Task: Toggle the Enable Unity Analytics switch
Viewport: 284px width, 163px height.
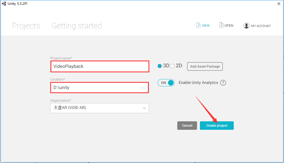Action: point(166,83)
